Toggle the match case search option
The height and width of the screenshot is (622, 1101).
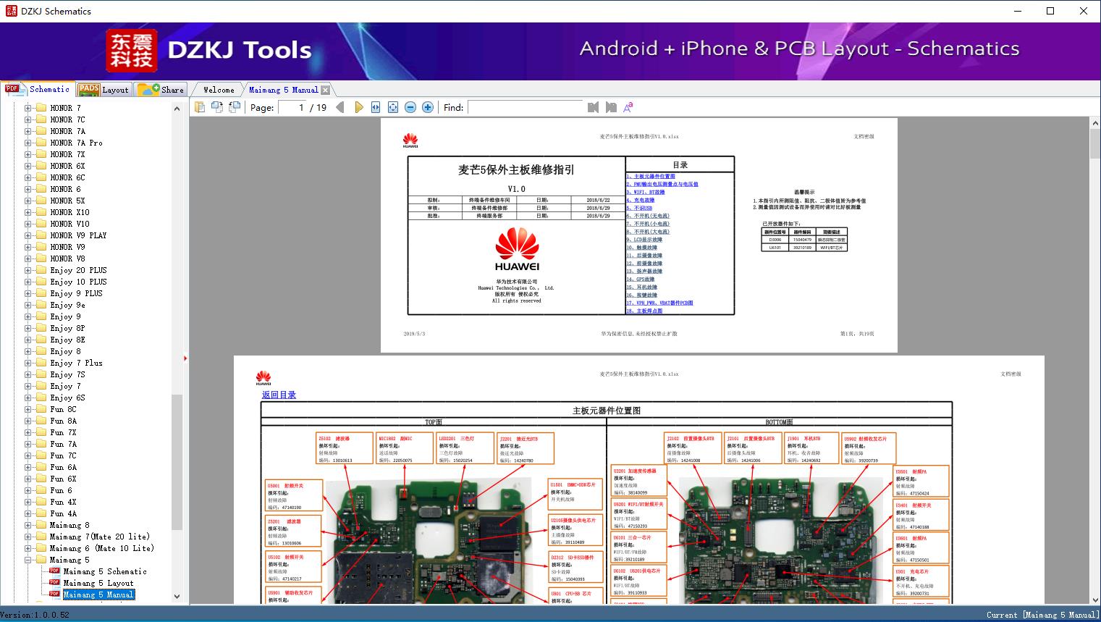(x=628, y=107)
